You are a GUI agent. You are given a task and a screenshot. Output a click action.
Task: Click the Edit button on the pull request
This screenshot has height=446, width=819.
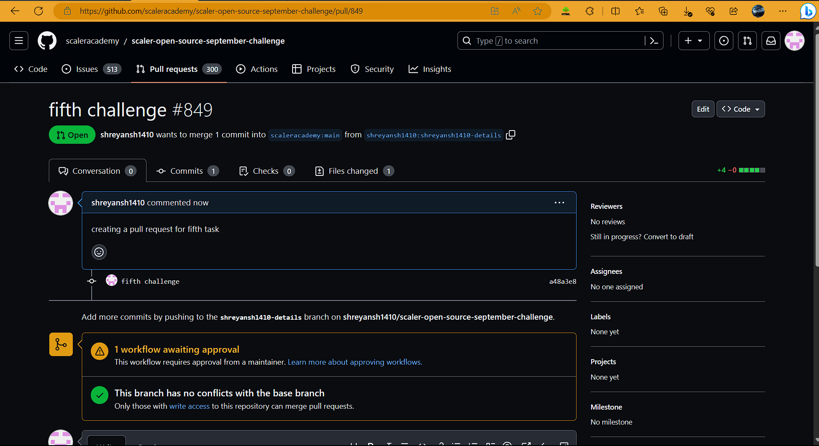(x=702, y=109)
